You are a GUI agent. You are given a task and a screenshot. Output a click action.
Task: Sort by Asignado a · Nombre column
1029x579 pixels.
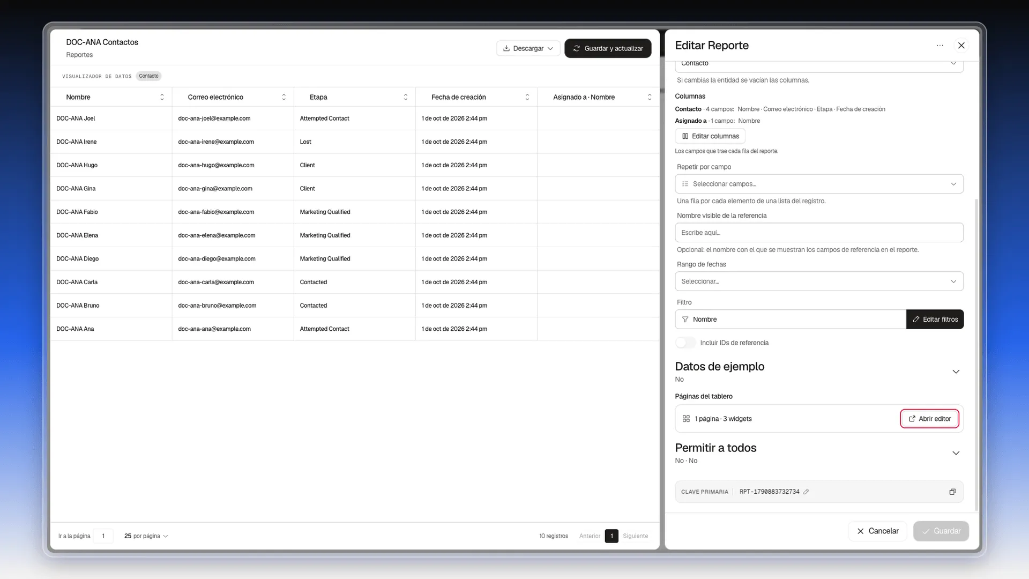[x=649, y=97]
